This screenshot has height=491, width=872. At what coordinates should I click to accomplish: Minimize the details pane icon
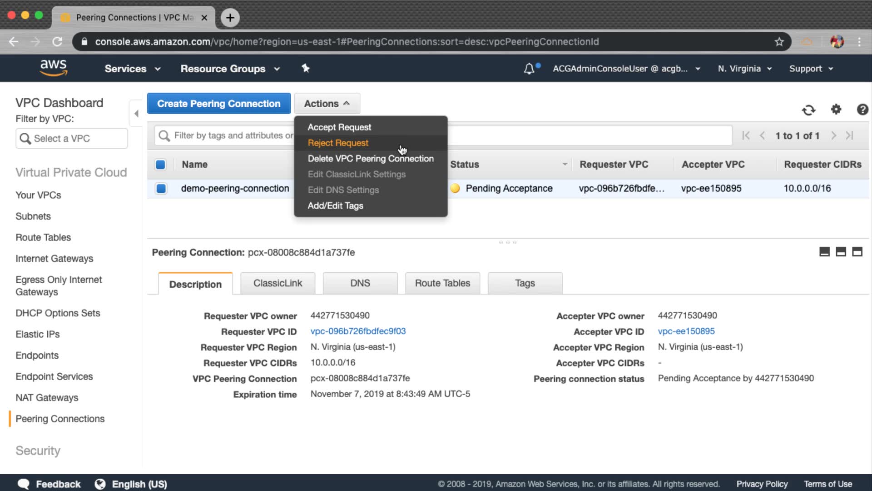[x=824, y=252]
